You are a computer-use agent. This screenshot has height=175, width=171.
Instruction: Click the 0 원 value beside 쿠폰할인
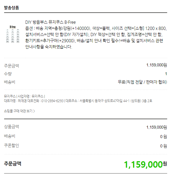164,146
